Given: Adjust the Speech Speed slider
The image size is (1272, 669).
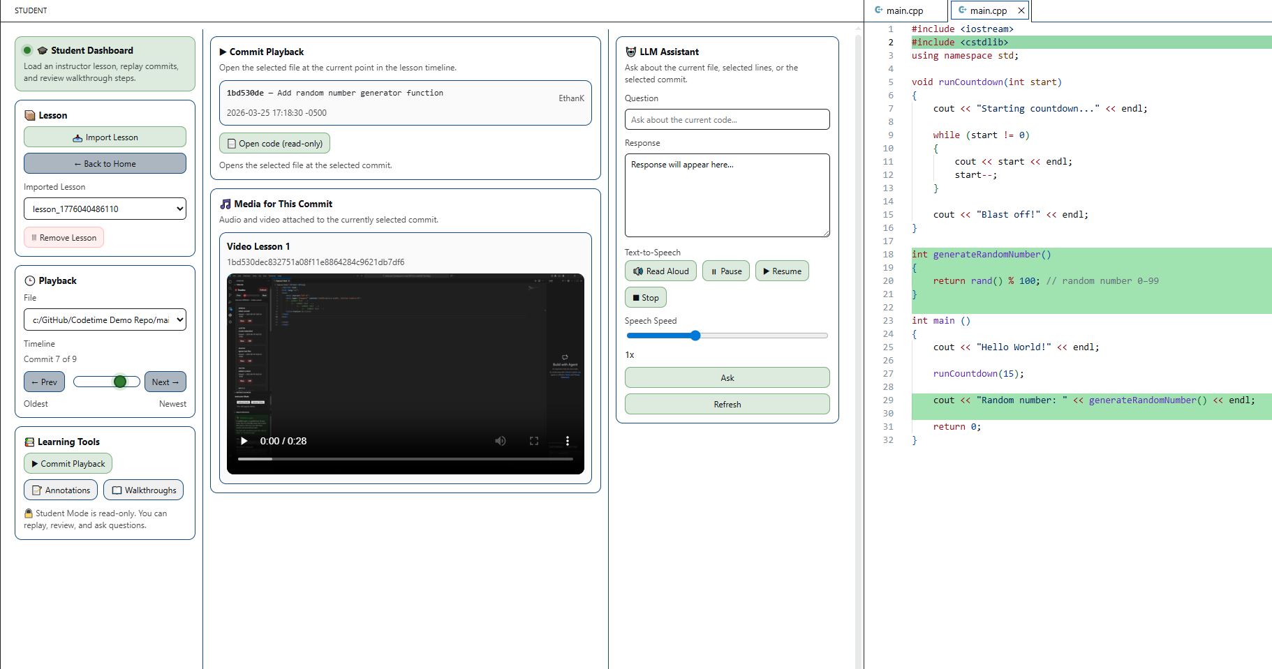Looking at the screenshot, I should point(695,336).
